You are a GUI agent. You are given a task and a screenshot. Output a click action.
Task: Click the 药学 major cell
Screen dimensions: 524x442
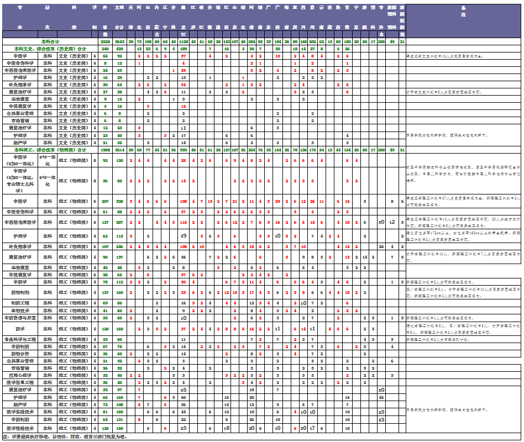click(20, 329)
